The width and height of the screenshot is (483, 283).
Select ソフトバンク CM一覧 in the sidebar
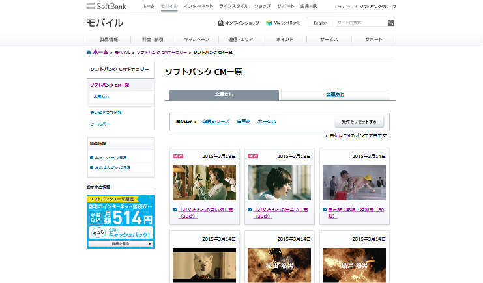[x=110, y=85]
